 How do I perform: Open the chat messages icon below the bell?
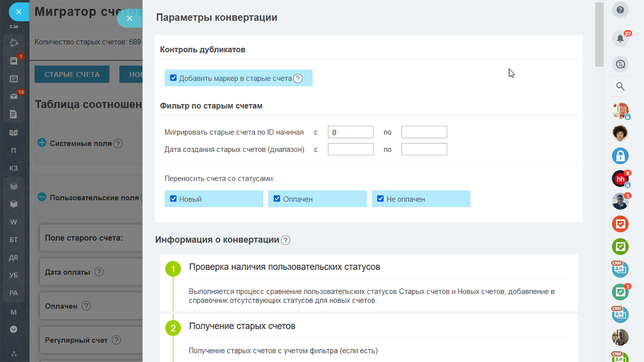620,64
